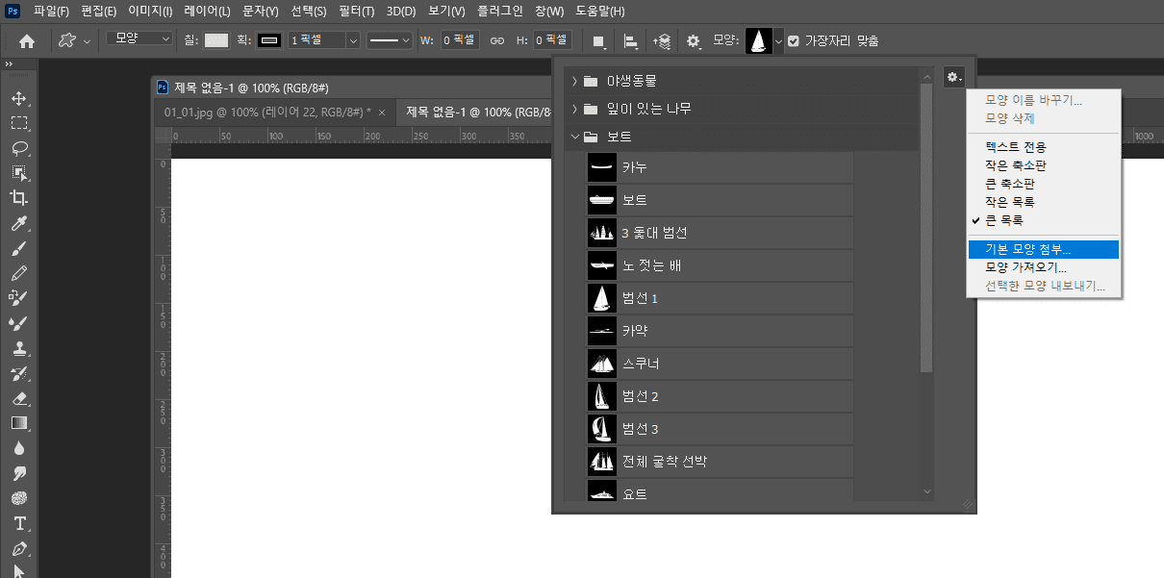The height and width of the screenshot is (578, 1164).
Task: Select the 카누 shape
Action: (720, 167)
